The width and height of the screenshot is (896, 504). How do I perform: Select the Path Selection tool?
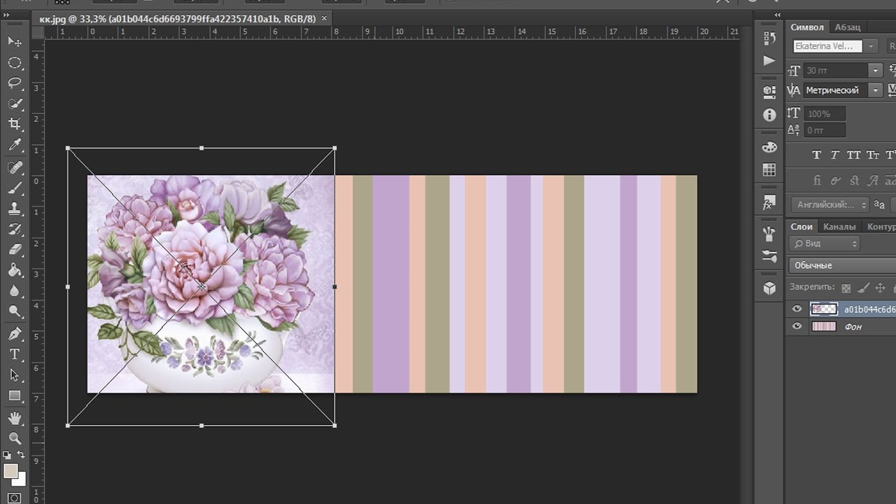14,375
